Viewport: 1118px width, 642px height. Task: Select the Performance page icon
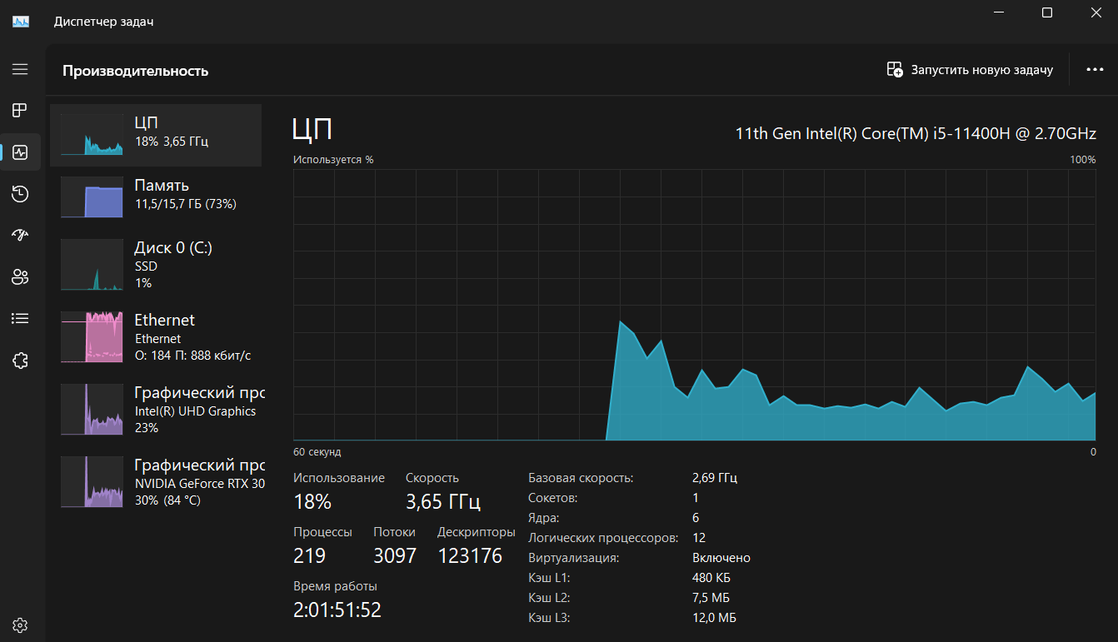tap(20, 152)
